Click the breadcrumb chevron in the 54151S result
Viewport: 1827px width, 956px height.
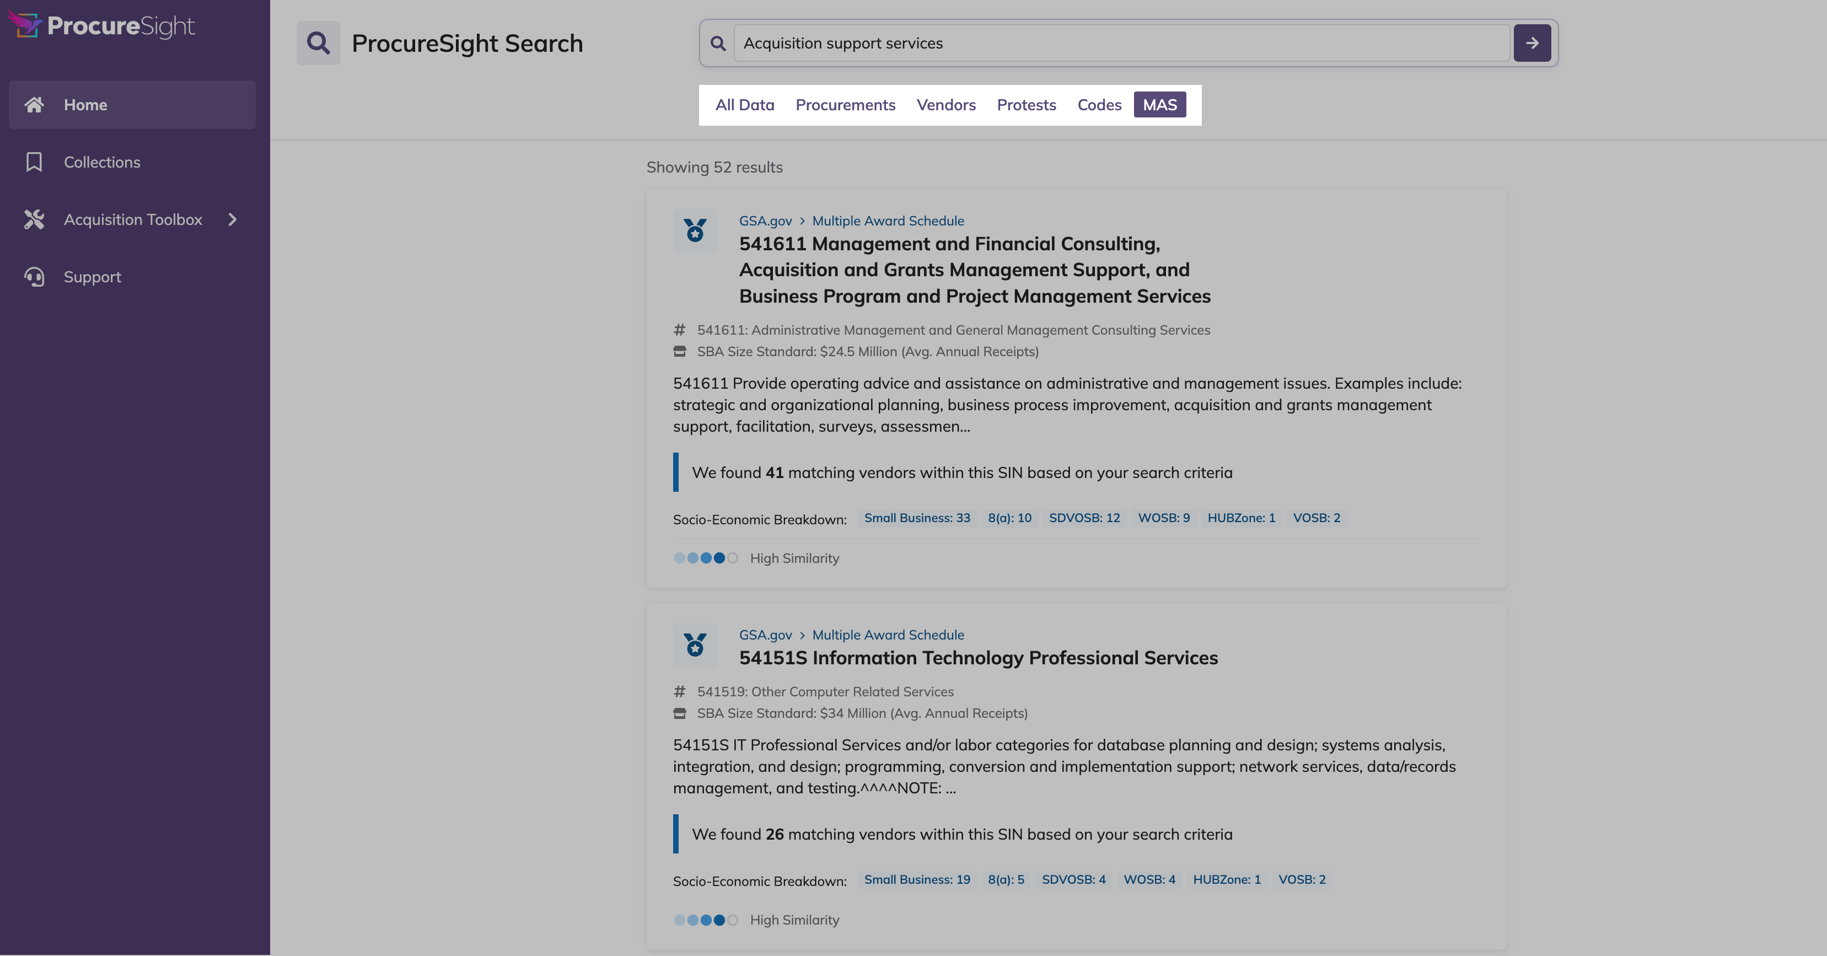[802, 636]
